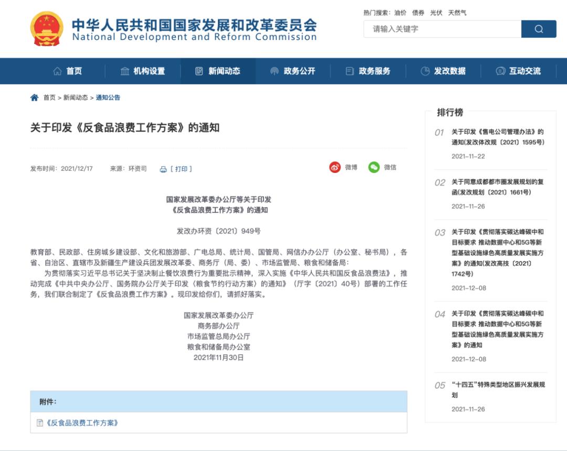
Task: Select hot search term 天然气
Action: (x=457, y=13)
